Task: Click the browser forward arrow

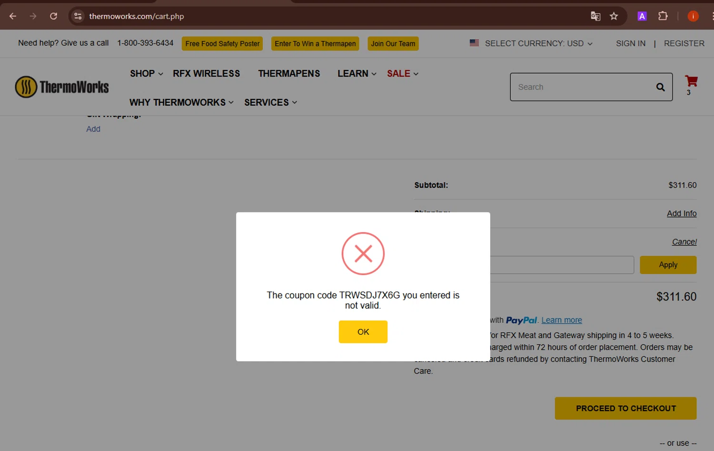Action: pyautogui.click(x=33, y=16)
